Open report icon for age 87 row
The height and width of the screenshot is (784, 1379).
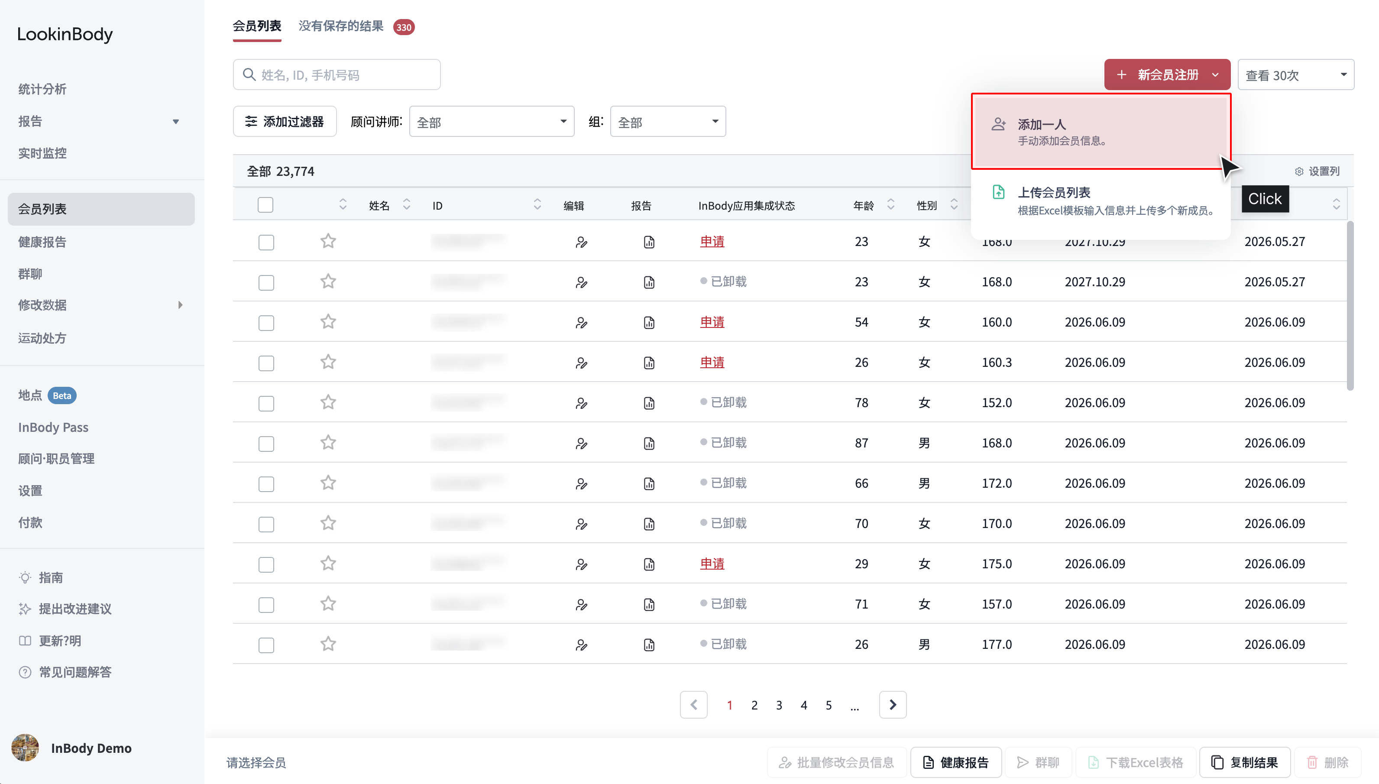649,443
